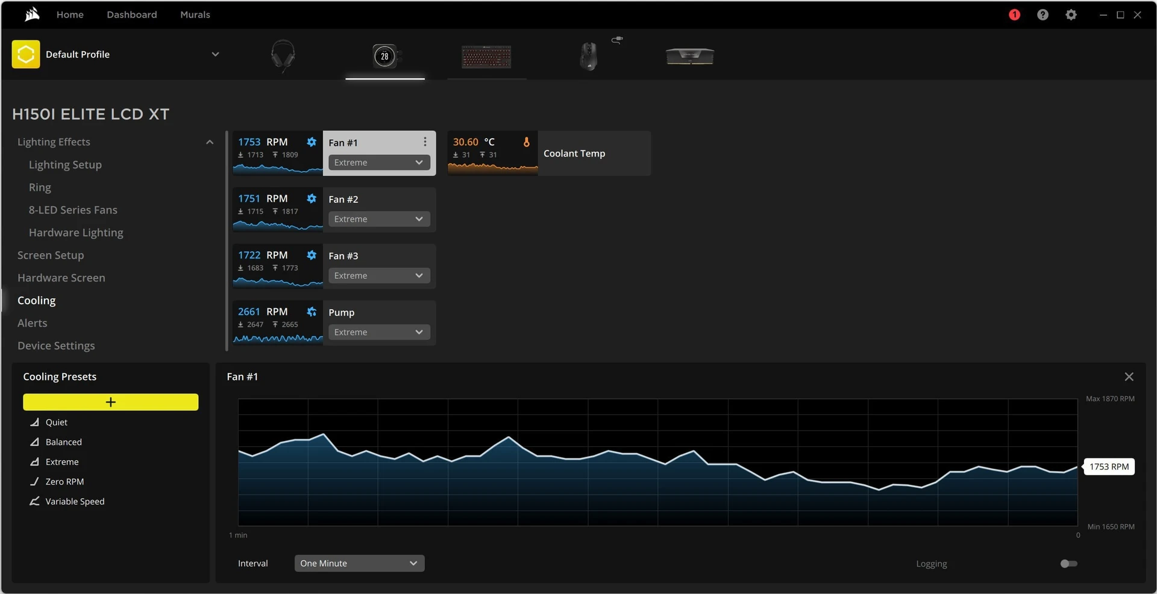Open the Dashboard tab
Viewport: 1157px width, 594px height.
(x=132, y=14)
